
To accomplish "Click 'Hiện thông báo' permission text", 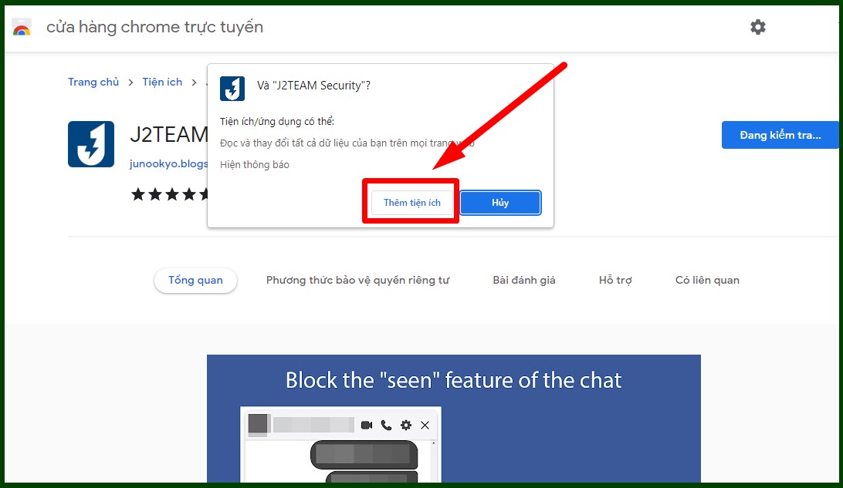I will coord(254,165).
